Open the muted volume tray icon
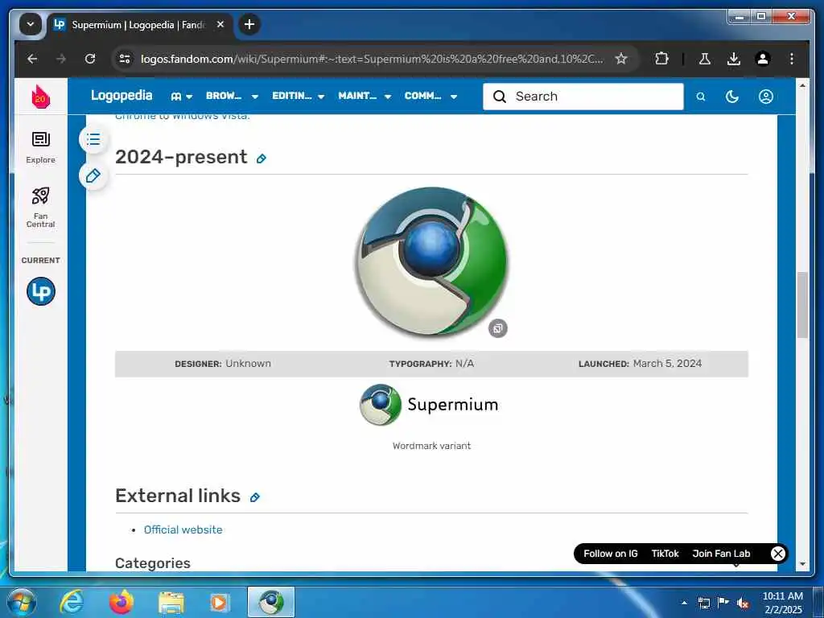This screenshot has height=618, width=824. click(743, 603)
